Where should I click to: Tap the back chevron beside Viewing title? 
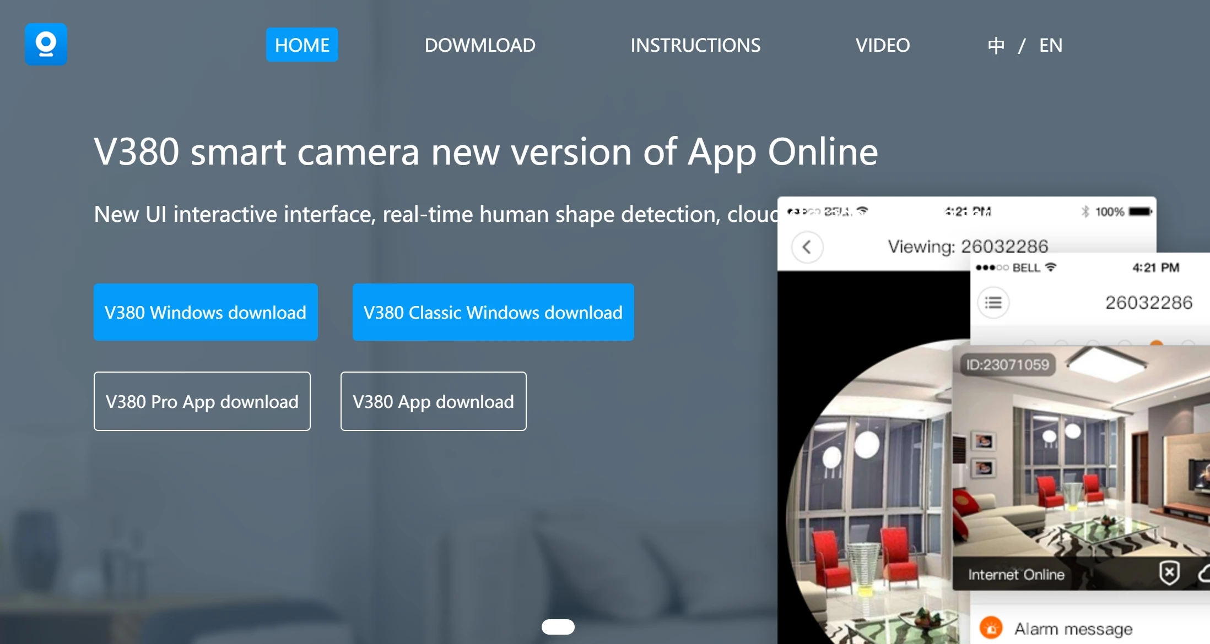pyautogui.click(x=807, y=247)
